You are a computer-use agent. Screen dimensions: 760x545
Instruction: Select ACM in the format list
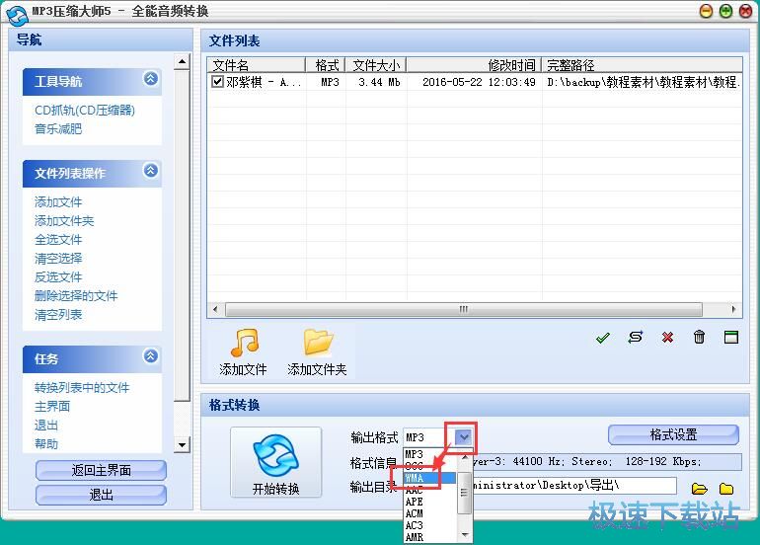click(x=429, y=513)
